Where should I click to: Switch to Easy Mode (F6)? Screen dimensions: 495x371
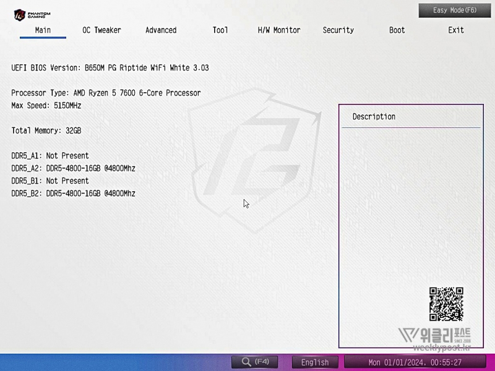(x=455, y=11)
